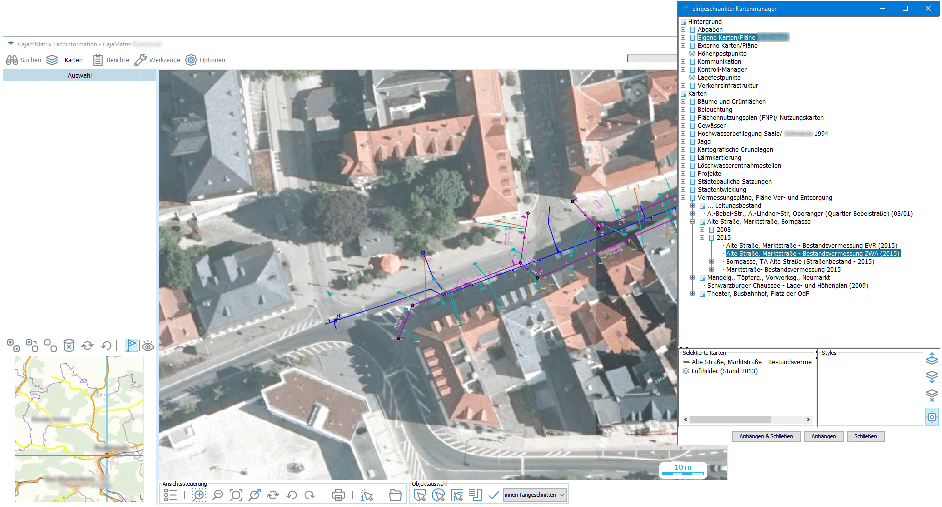Click the Anhängen & Schließen button
Image resolution: width=942 pixels, height=507 pixels.
pos(766,436)
